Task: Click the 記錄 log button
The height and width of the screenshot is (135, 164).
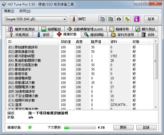Action: (x=146, y=128)
